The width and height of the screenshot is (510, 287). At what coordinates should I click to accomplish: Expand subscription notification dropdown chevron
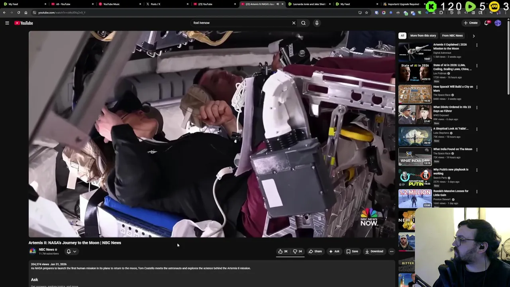pyautogui.click(x=75, y=252)
